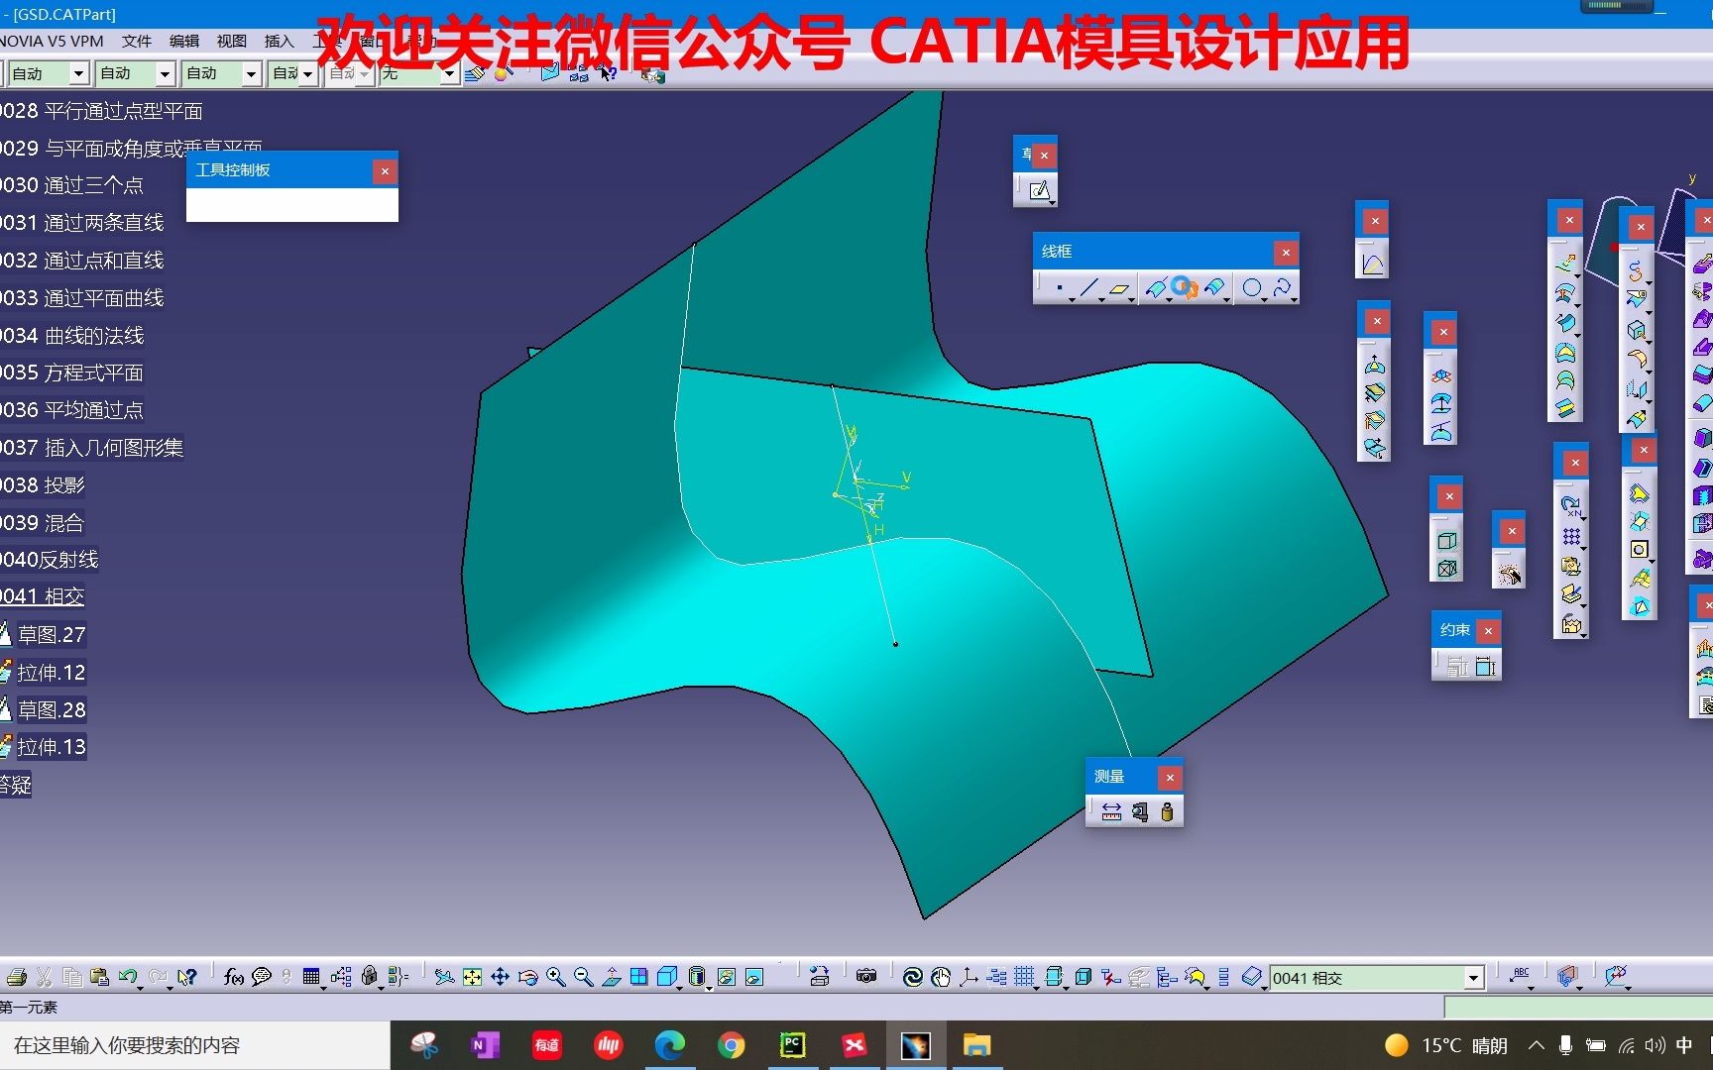Screen dimensions: 1713x1070
Task: Open the fourth 自动 dropdown in top toolbar
Action: (x=308, y=74)
